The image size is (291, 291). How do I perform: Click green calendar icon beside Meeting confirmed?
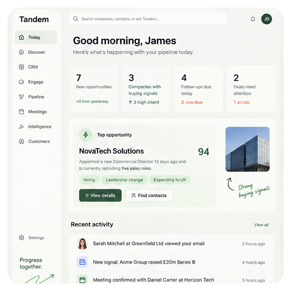(x=82, y=280)
